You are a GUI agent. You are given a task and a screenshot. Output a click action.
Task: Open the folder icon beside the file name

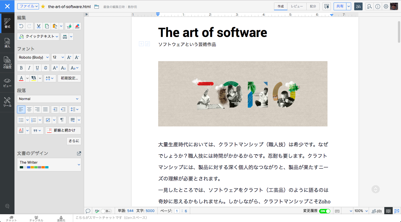[97, 6]
